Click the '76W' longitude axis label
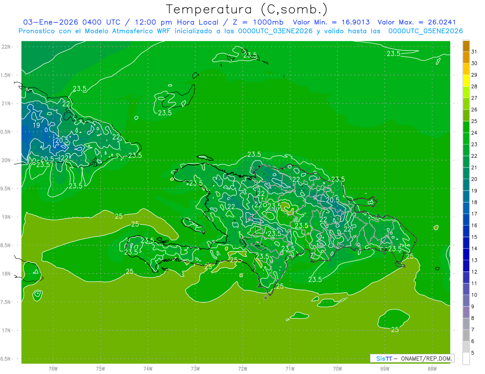Viewport: 485px width, 374px height. [53, 368]
